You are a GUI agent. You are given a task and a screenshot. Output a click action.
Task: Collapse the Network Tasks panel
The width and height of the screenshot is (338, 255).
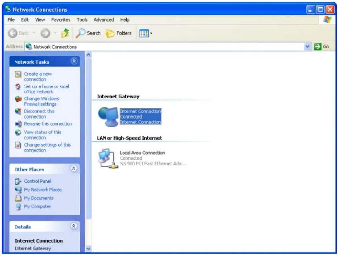74,61
